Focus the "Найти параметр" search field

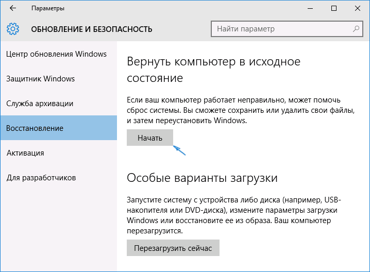click(x=287, y=29)
